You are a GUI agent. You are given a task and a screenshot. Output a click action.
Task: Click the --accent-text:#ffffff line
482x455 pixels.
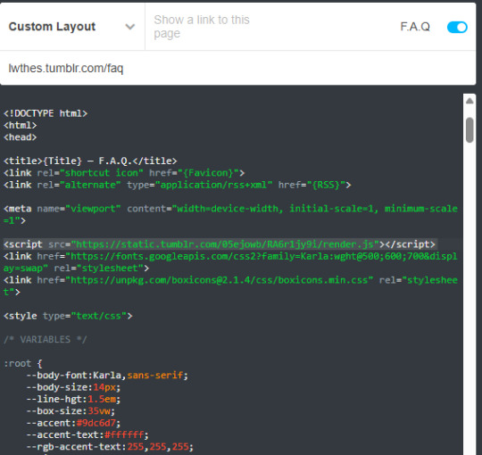[87, 435]
